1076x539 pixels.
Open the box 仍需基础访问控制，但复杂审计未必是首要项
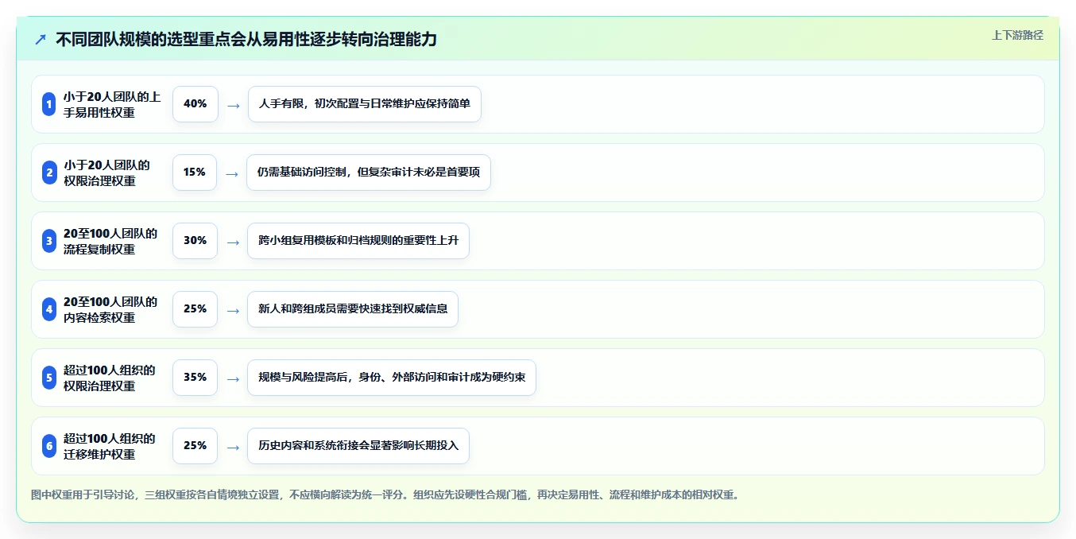[x=369, y=173]
